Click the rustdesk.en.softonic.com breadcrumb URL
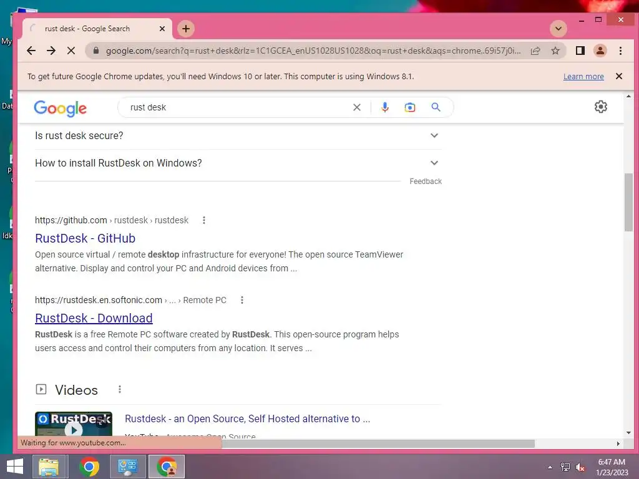The height and width of the screenshot is (479, 639). [130, 300]
